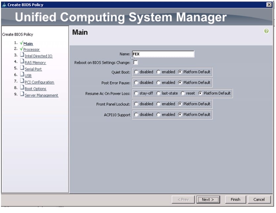This screenshot has width=276, height=213.
Task: Click the Reboot on BIOS Settings Change label
Action: [x=102, y=63]
